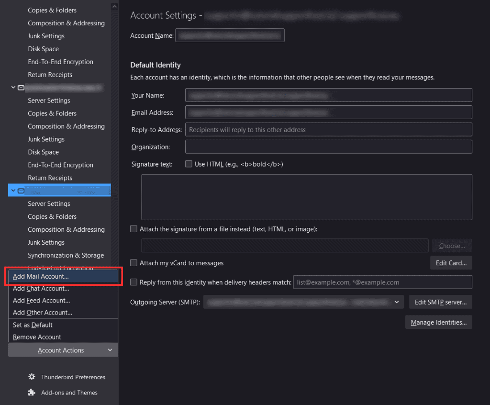Open Server Settings below middle account
Viewport: 490px width, 405px height.
(x=49, y=101)
